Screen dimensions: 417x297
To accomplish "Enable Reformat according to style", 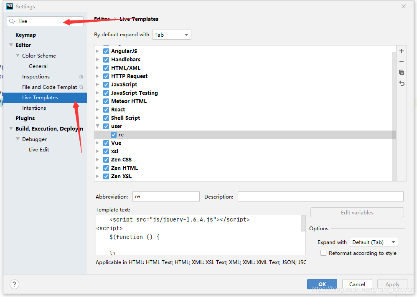I will click(323, 253).
